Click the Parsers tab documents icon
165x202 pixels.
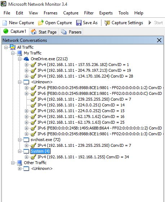point(64,32)
